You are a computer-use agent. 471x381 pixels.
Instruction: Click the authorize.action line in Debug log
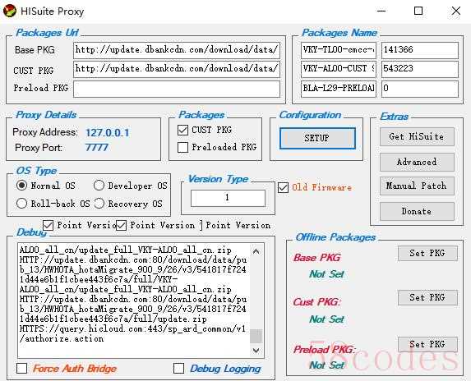tap(62, 338)
